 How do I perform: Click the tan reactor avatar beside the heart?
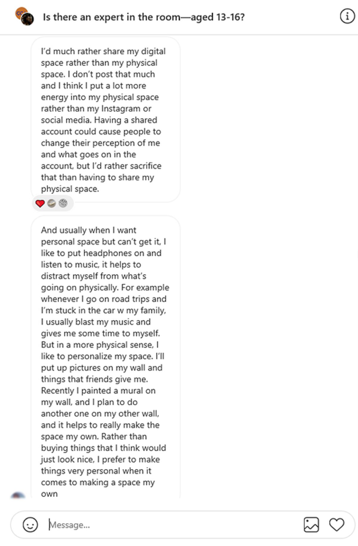point(52,204)
